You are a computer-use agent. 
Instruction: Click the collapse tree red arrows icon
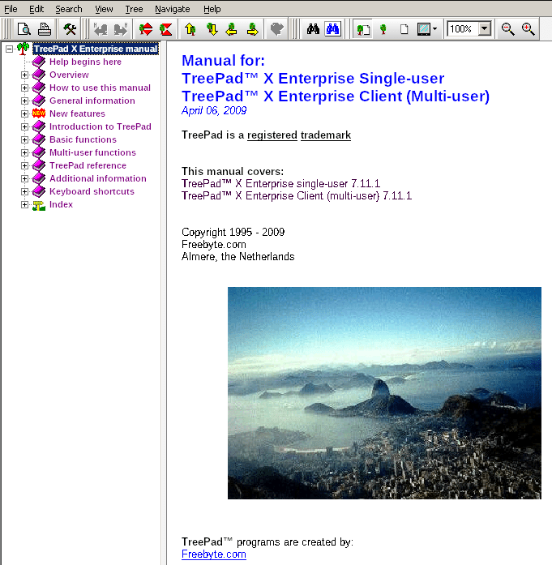[x=166, y=29]
